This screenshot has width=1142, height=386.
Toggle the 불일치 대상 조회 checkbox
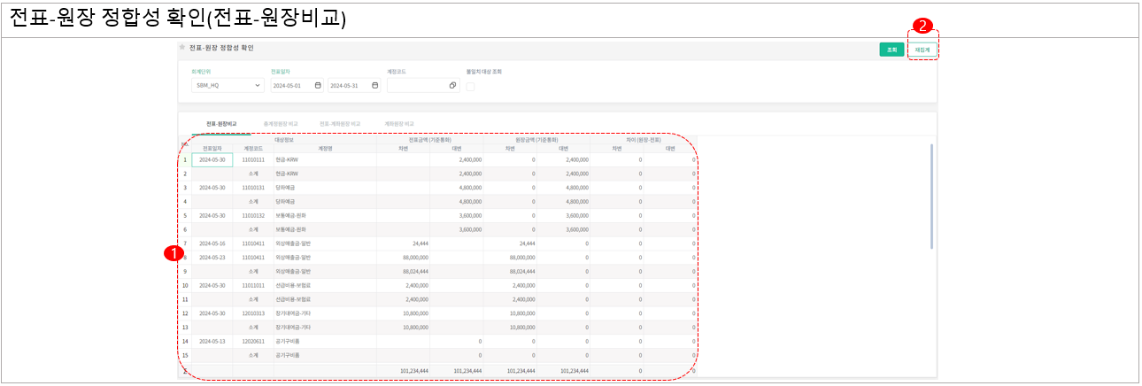tap(471, 86)
